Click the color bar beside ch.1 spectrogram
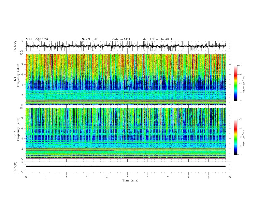Image resolution: width=258 pixels, height=199 pixels. 236,83
